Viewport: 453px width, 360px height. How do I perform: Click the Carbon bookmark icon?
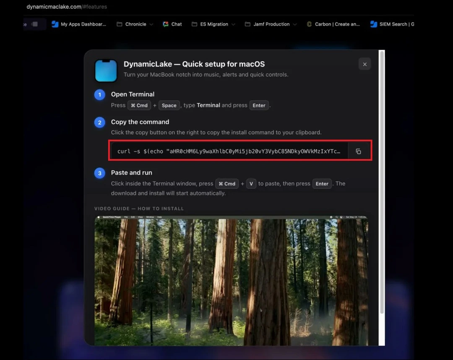(x=309, y=24)
